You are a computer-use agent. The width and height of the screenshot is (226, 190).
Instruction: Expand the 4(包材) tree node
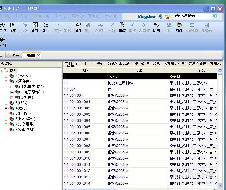(x=6, y=108)
